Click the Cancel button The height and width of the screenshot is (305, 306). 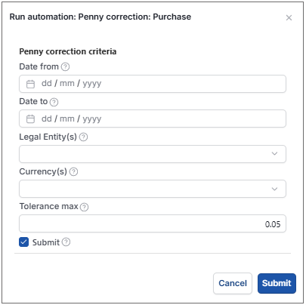tap(233, 283)
